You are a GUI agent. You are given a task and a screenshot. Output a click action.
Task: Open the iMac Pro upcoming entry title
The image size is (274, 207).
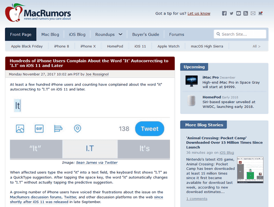(x=210, y=77)
